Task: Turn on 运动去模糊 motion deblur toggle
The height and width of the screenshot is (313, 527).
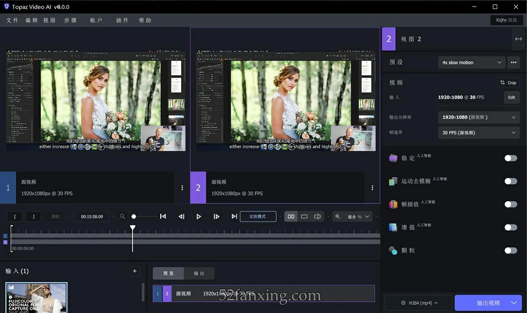Action: click(510, 181)
